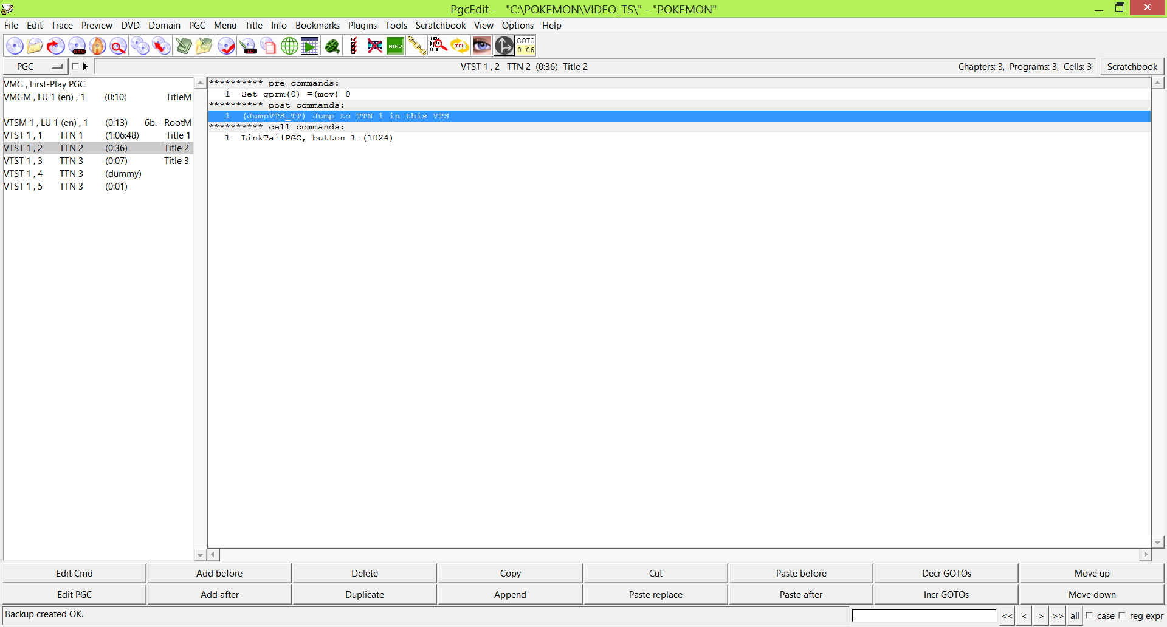The height and width of the screenshot is (627, 1167).
Task: Select the VTSM 1 RootM row
Action: point(98,123)
